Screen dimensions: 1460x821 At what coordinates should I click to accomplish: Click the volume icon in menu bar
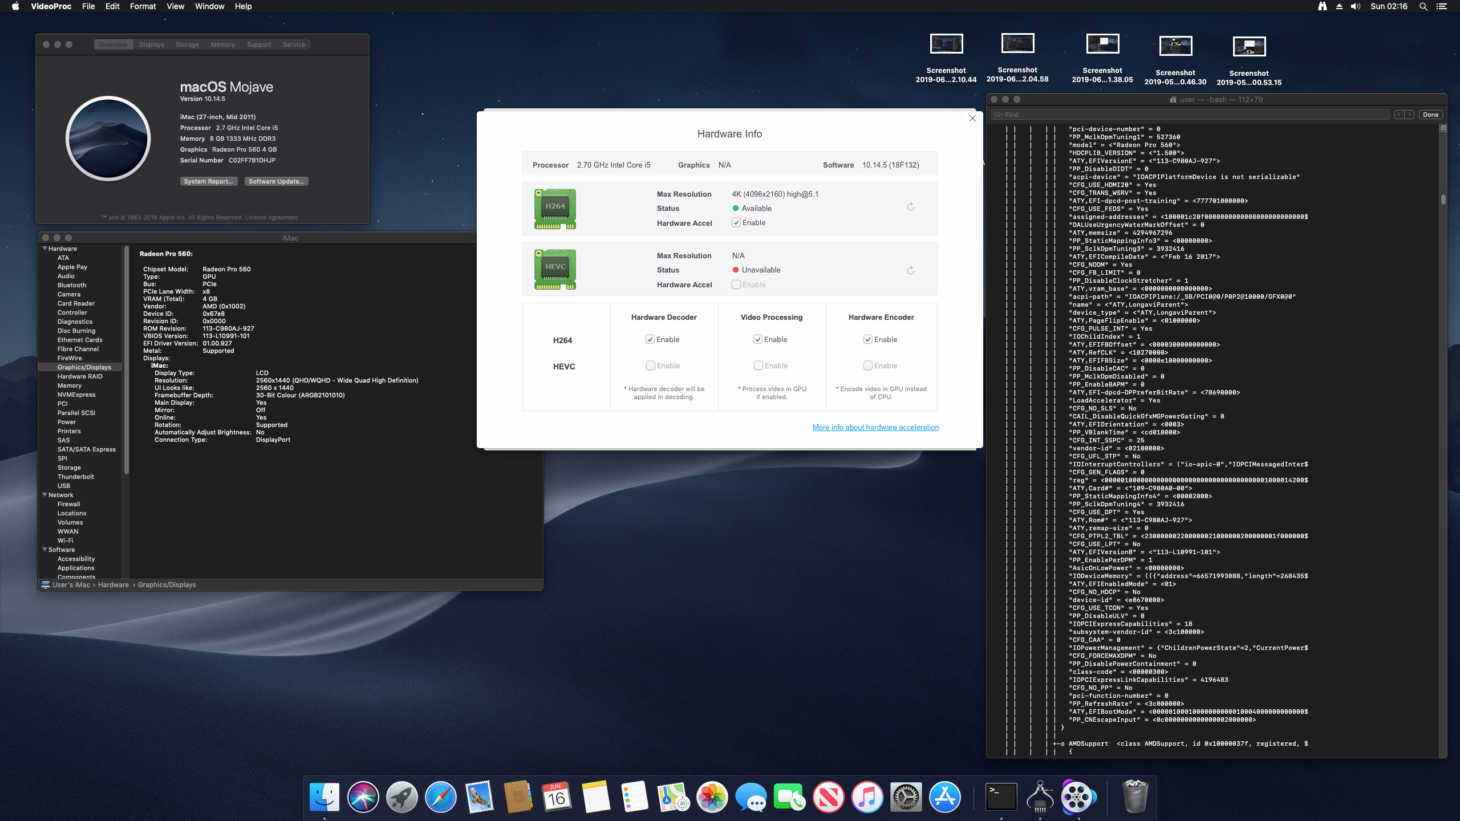(1356, 6)
